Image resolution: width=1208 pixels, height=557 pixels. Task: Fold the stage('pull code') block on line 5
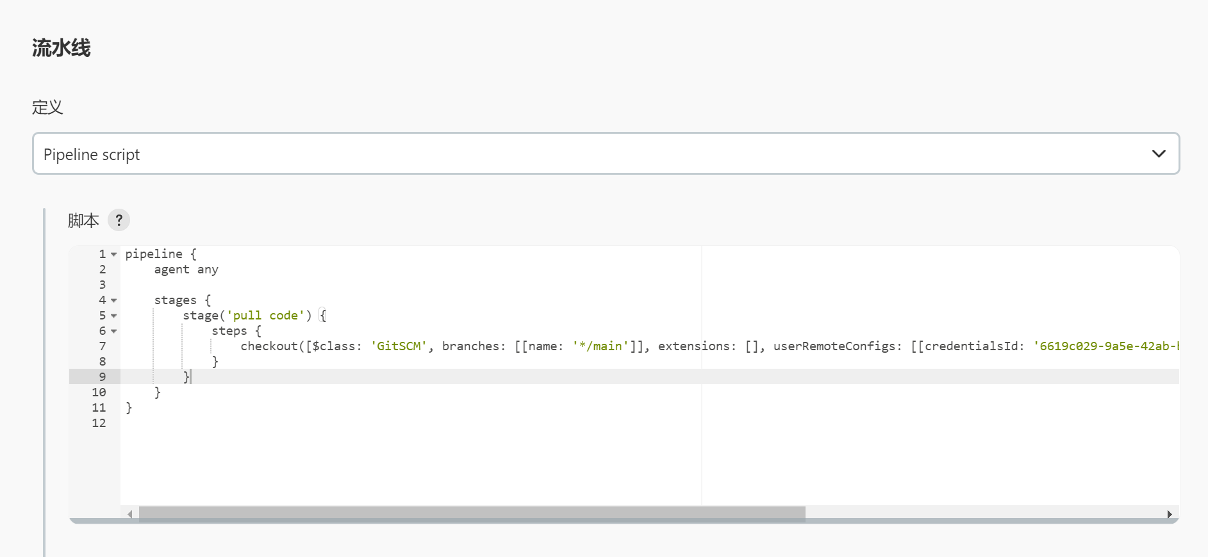tap(114, 316)
